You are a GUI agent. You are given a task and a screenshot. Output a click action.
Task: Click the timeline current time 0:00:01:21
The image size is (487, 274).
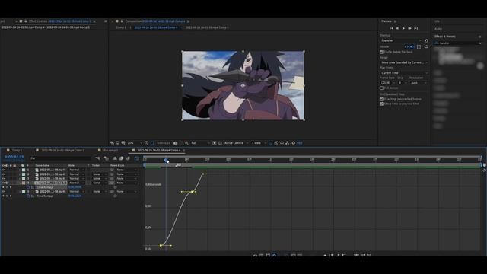pyautogui.click(x=14, y=158)
